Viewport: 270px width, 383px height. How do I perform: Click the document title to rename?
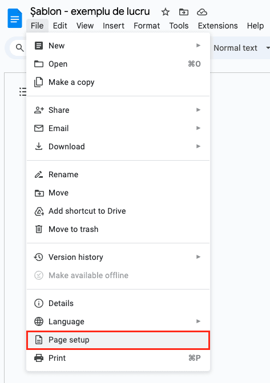pos(90,12)
